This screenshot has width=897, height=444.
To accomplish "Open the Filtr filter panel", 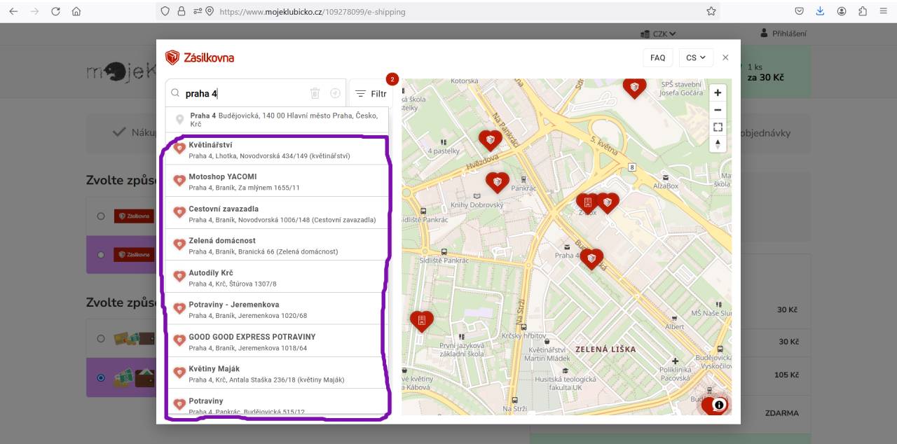I will tap(371, 94).
